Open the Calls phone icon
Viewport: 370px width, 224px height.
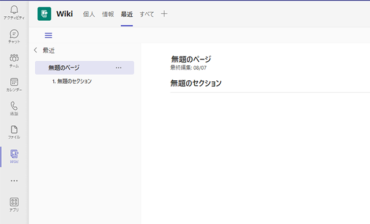pyautogui.click(x=14, y=109)
